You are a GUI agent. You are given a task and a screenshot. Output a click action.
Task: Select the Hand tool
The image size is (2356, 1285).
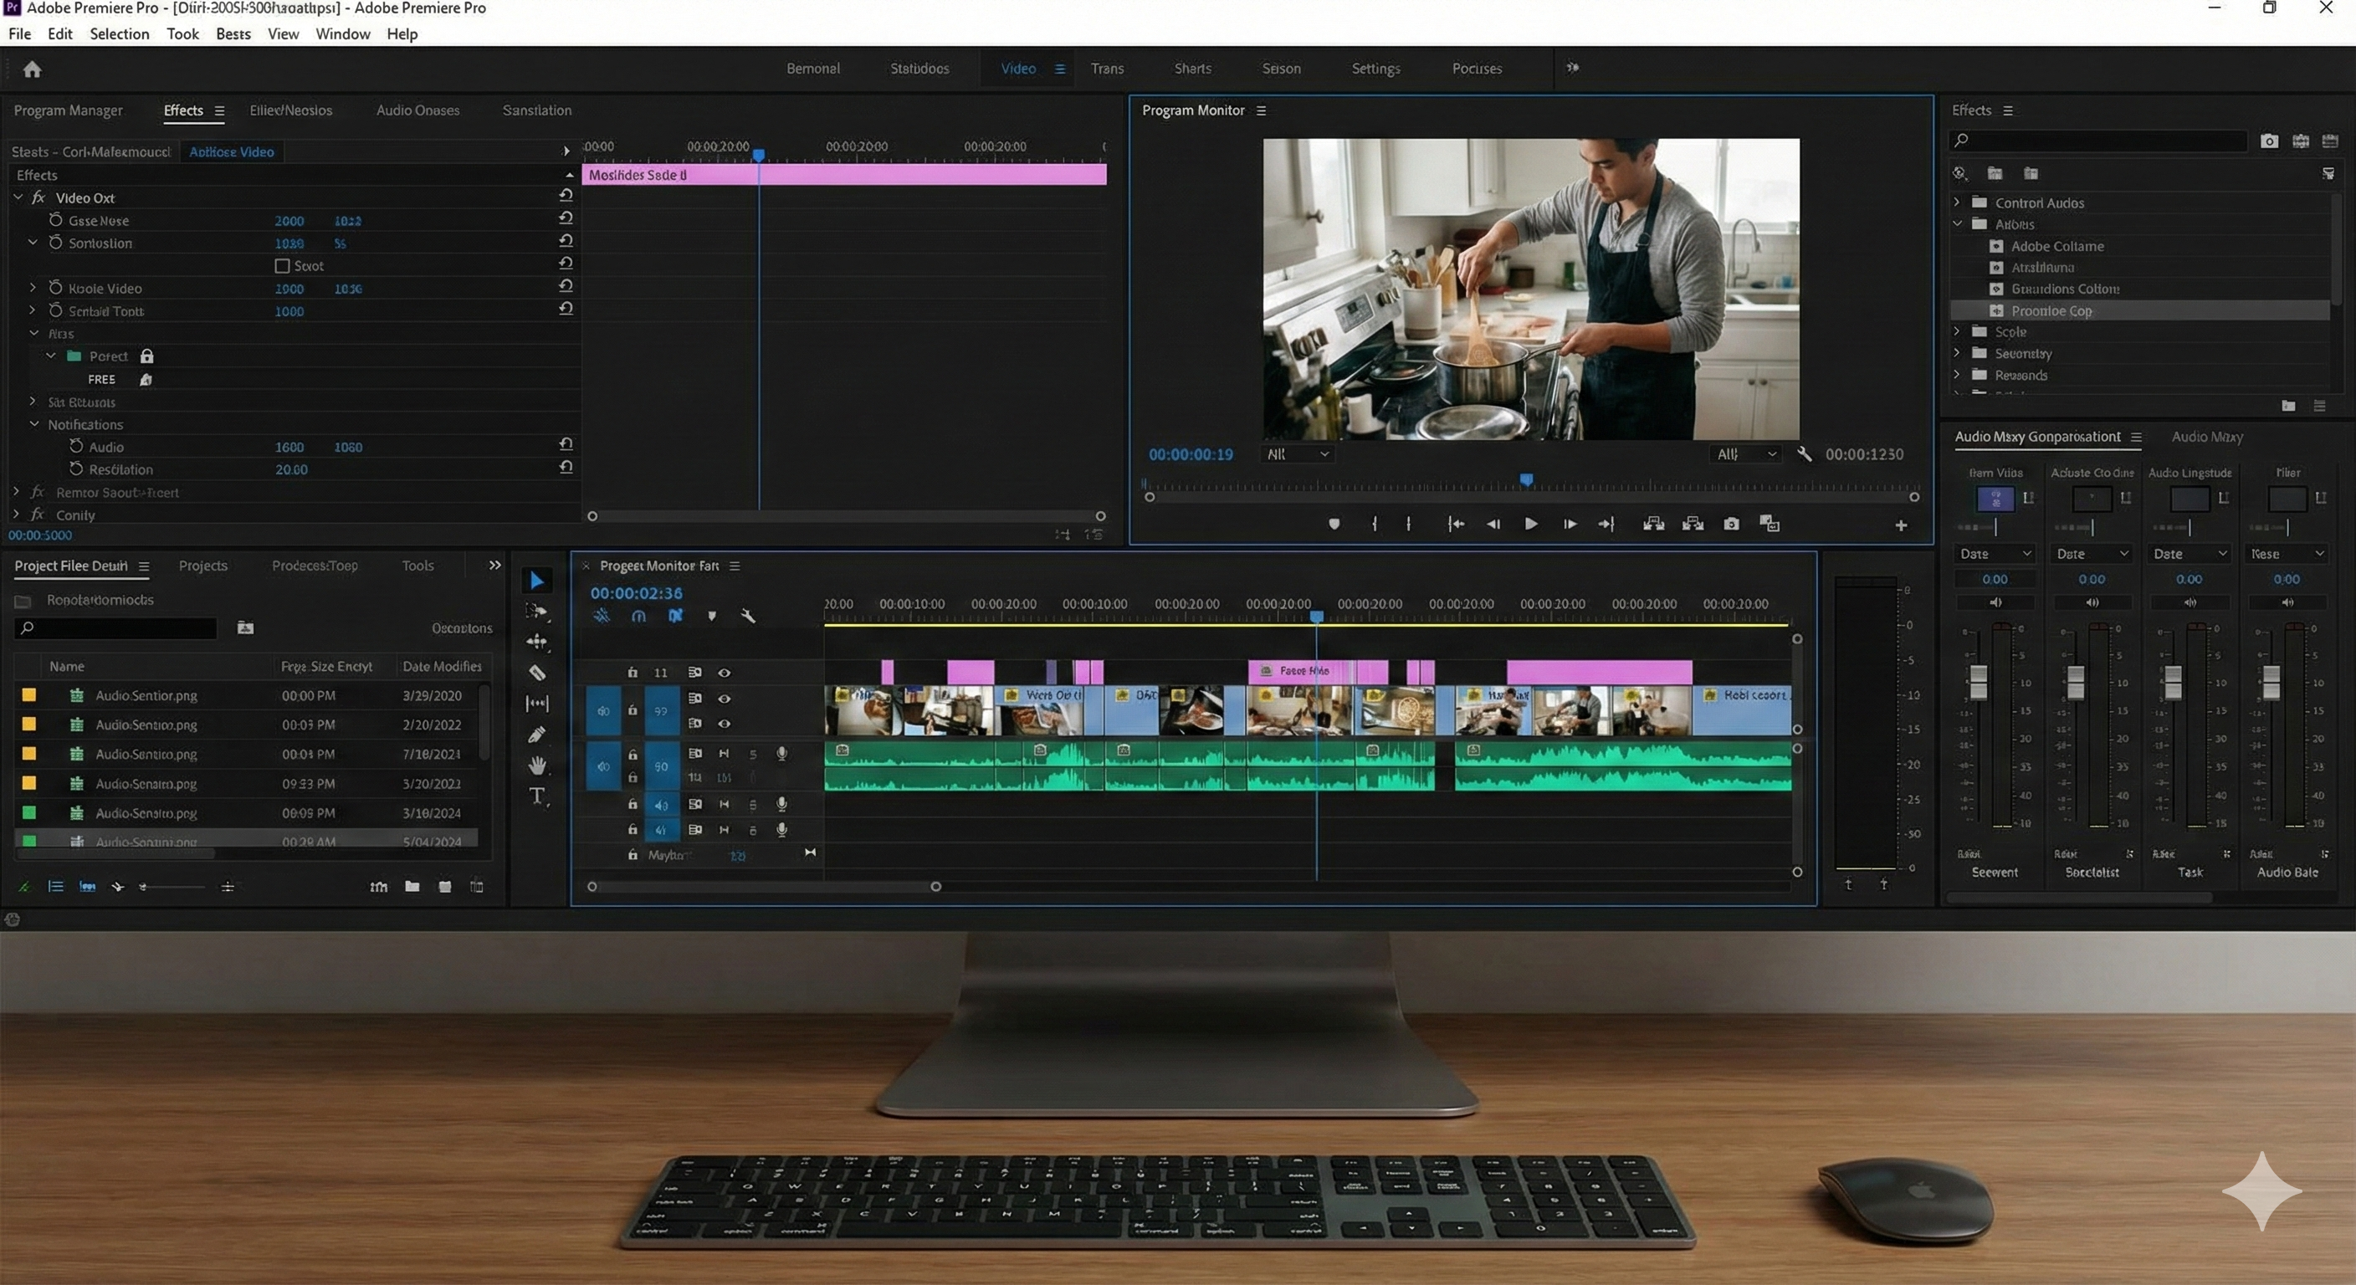(x=537, y=765)
